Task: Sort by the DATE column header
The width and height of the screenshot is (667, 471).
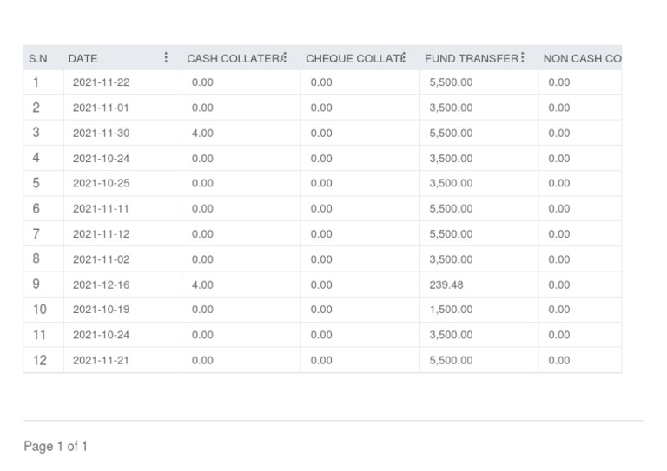Action: pyautogui.click(x=83, y=58)
